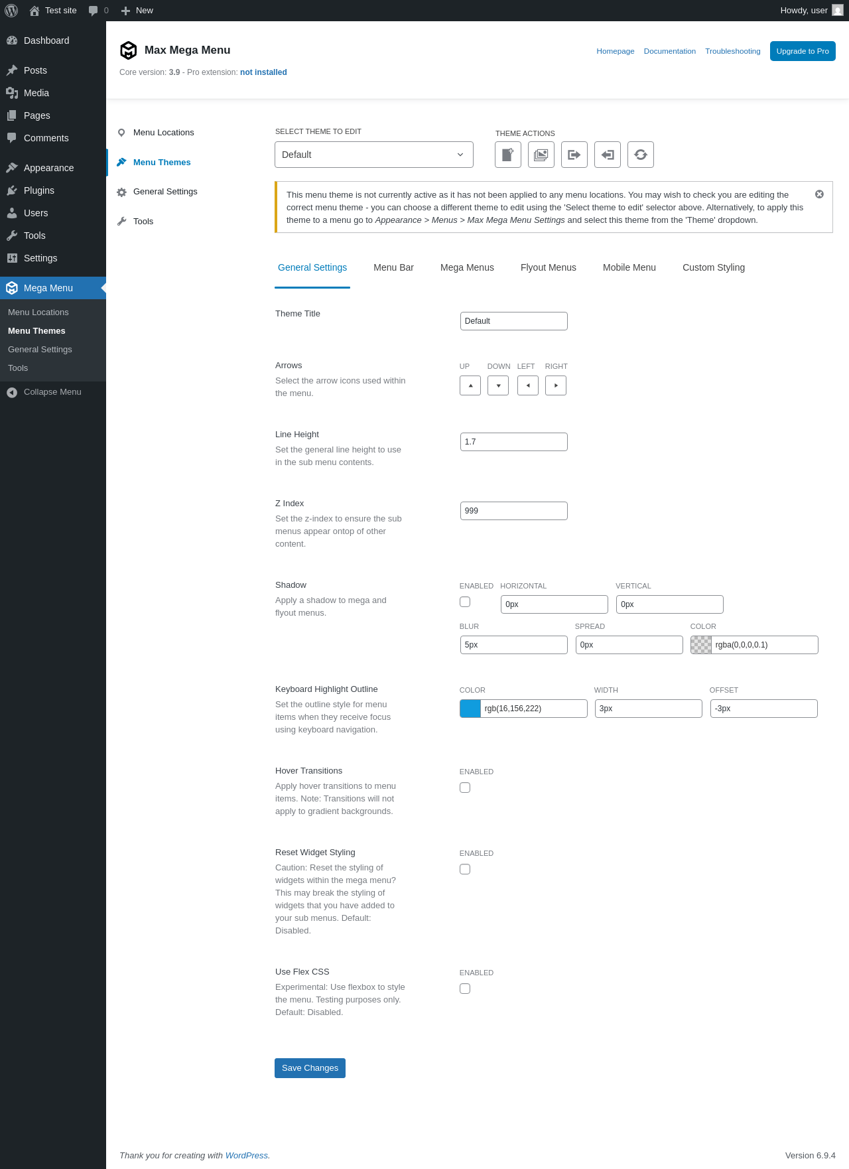Click New in the admin bar

point(137,11)
